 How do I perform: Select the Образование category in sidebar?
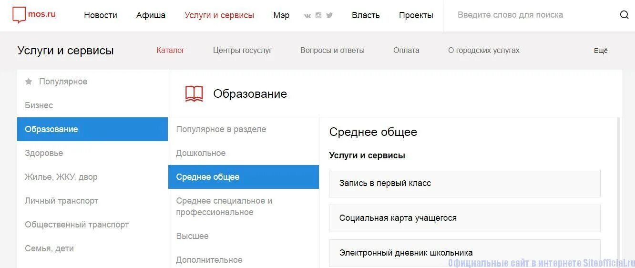pos(92,129)
